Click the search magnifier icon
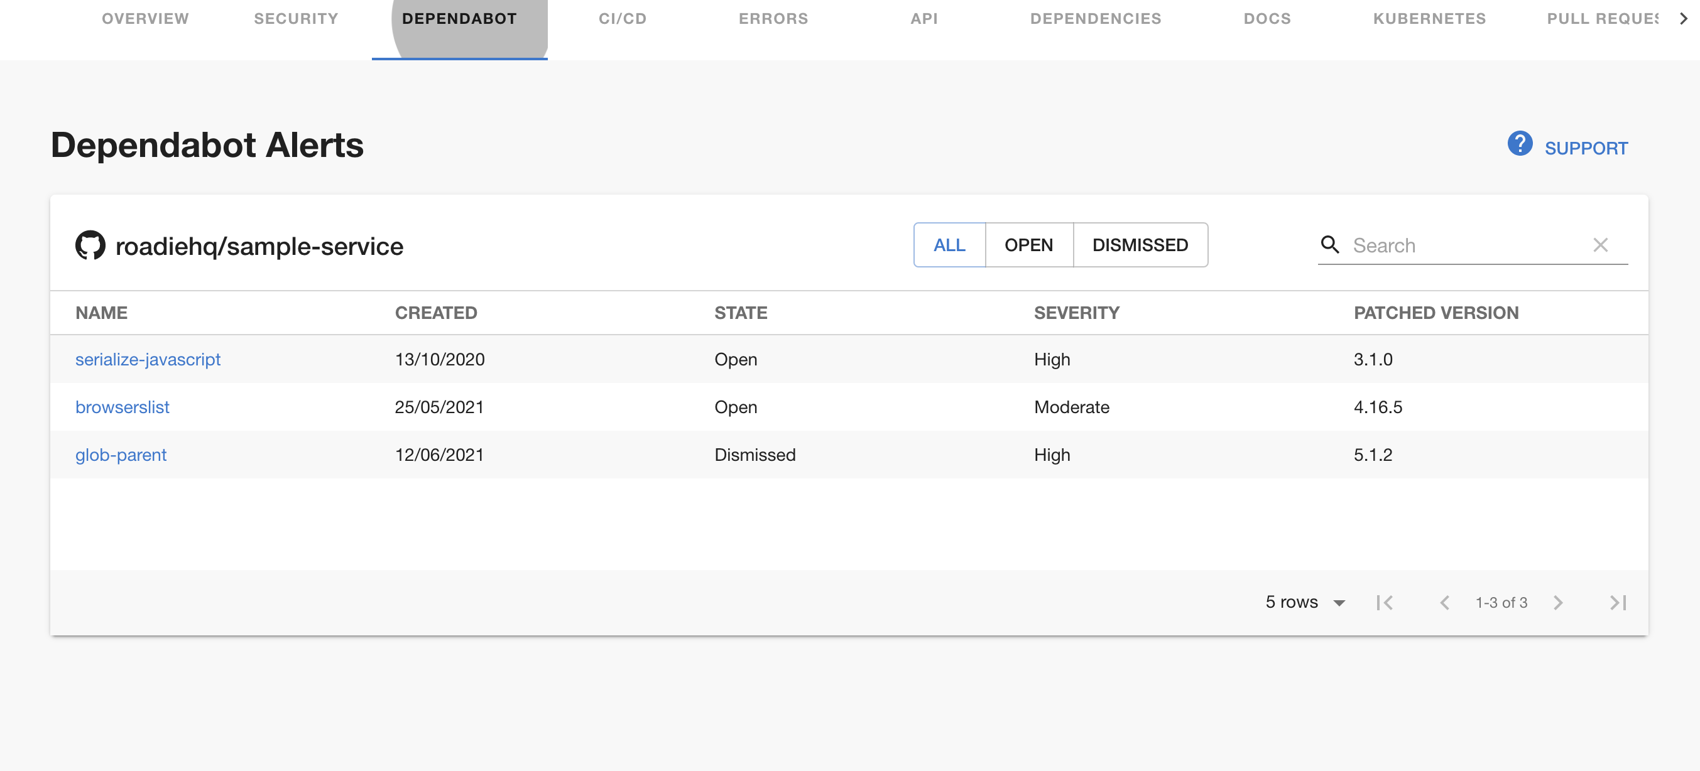The image size is (1700, 771). (x=1329, y=245)
